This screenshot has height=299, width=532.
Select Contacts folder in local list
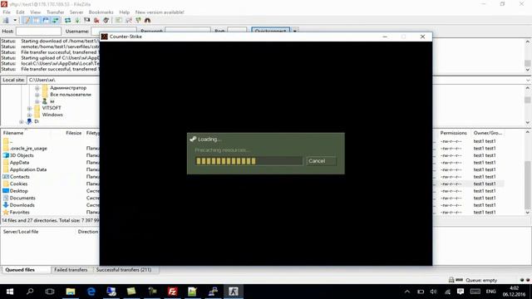point(20,177)
